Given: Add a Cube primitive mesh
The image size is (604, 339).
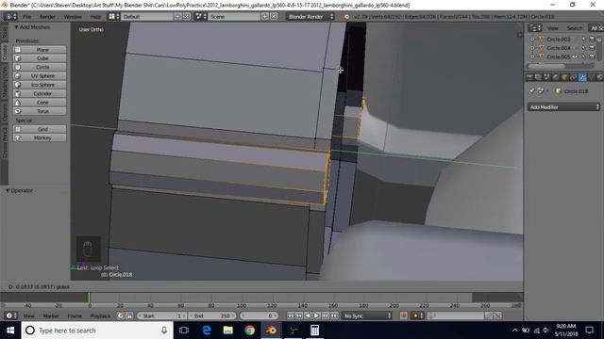Looking at the screenshot, I should pos(40,58).
